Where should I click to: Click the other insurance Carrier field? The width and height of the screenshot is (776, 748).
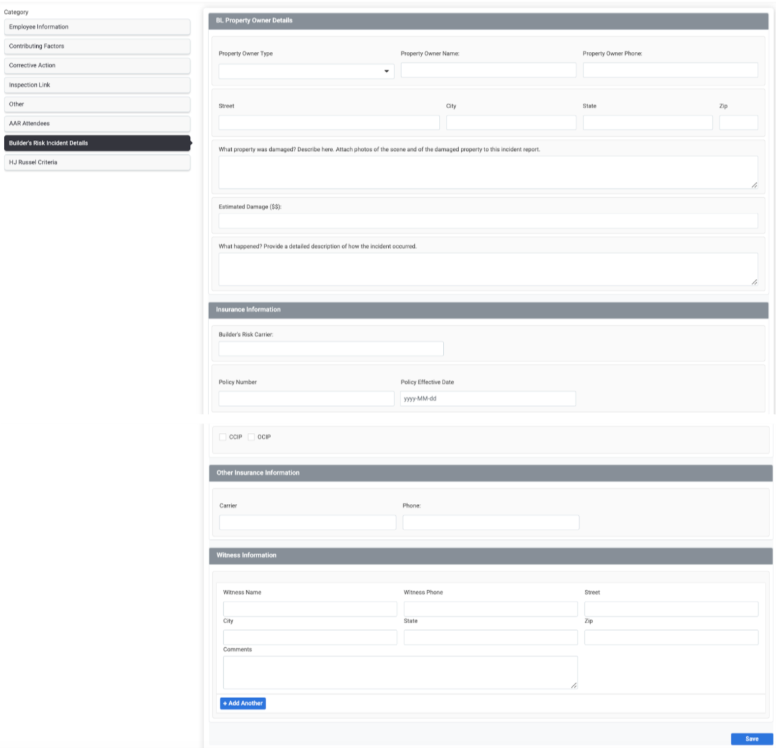[x=308, y=522]
